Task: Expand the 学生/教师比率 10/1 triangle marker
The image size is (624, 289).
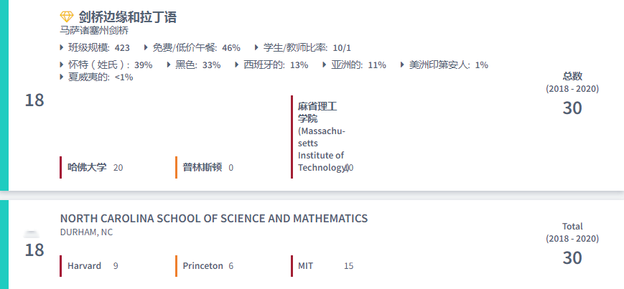Action: coord(257,47)
